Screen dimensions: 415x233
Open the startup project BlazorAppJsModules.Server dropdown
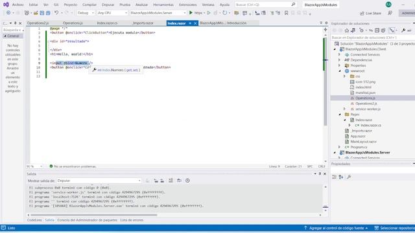[x=158, y=13]
